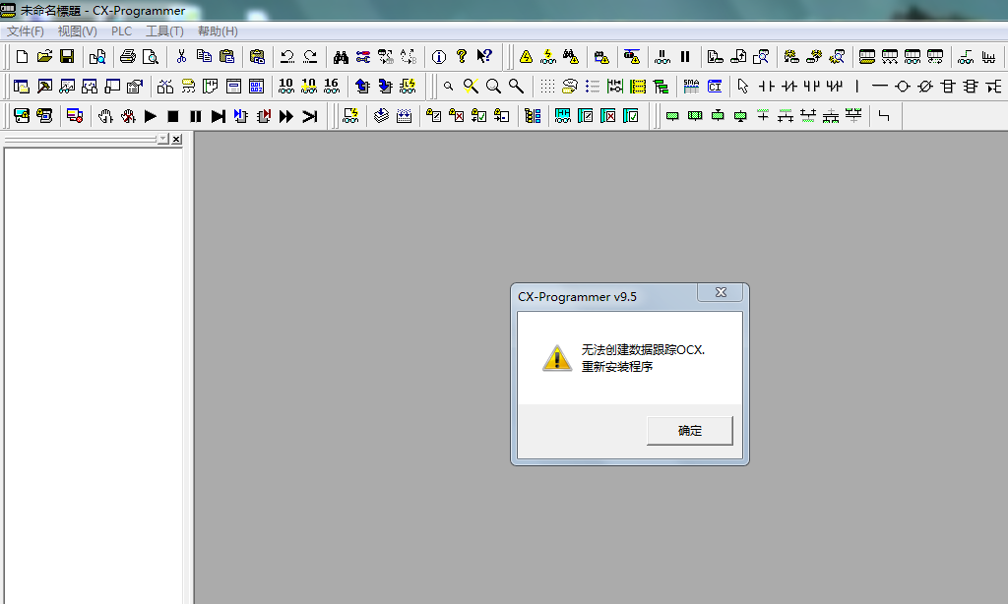
Task: Click the yellow question mark Help icon
Action: point(461,56)
